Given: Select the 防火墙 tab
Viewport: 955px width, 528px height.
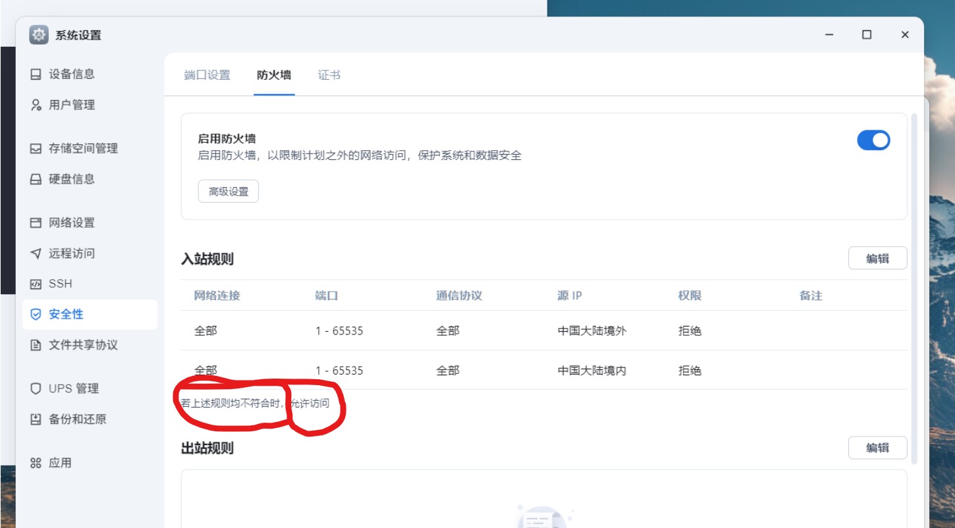Looking at the screenshot, I should point(274,75).
